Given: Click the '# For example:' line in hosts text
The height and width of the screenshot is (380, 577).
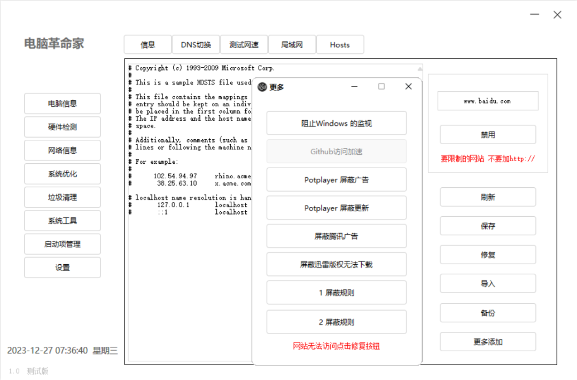Looking at the screenshot, I should coord(153,162).
